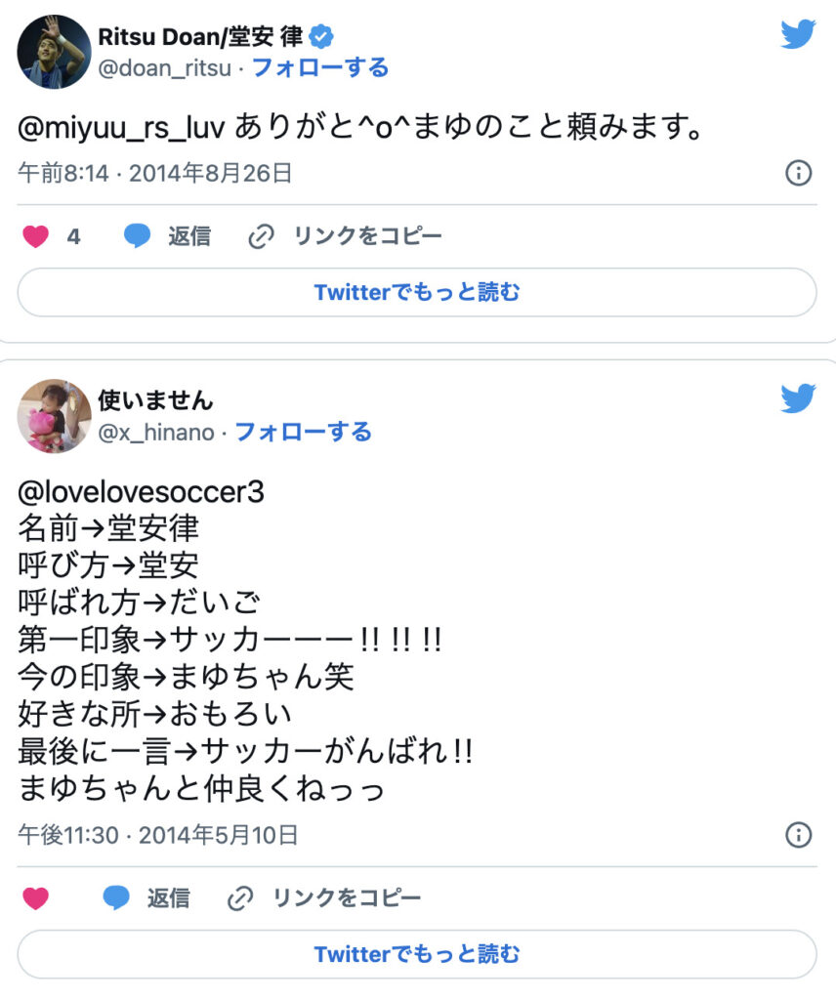Click the Twitter bird icon on Ritsu Doan's tweet
The width and height of the screenshot is (836, 1000).
[x=798, y=34]
